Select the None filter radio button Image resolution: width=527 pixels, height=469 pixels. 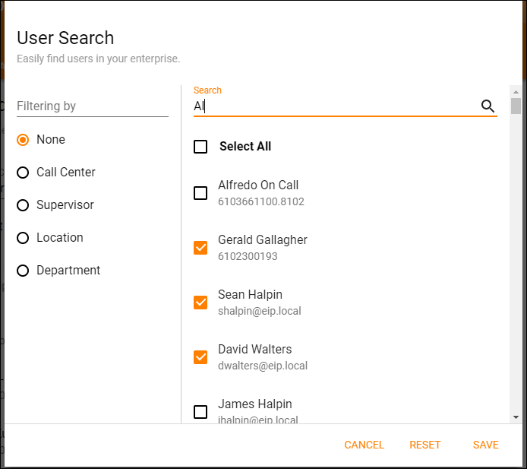23,140
